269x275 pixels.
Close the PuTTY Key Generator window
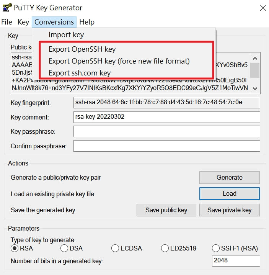263,8
